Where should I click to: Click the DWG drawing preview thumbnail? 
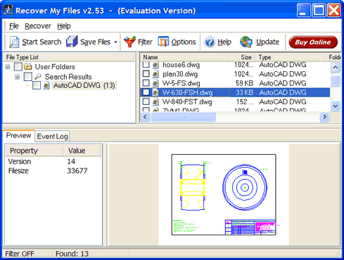click(224, 194)
